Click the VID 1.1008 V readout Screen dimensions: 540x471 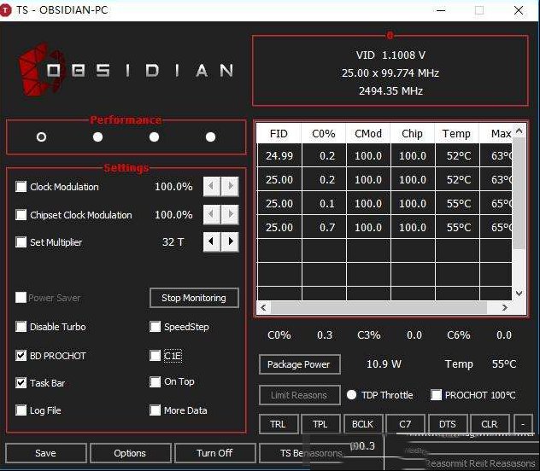(390, 55)
